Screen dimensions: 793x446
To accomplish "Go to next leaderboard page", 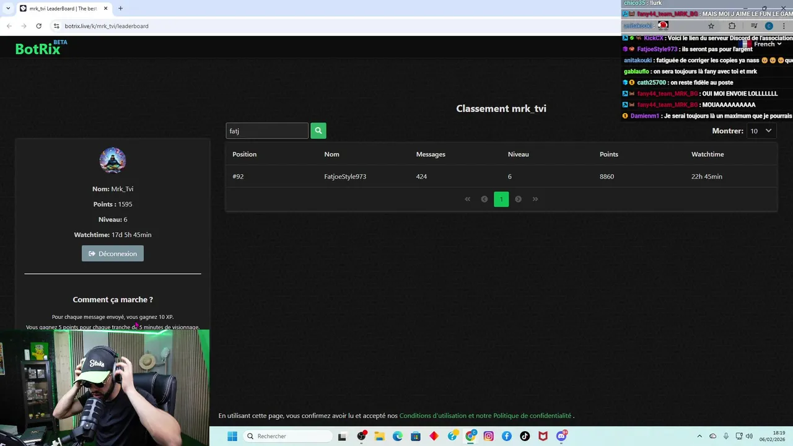I will point(519,199).
